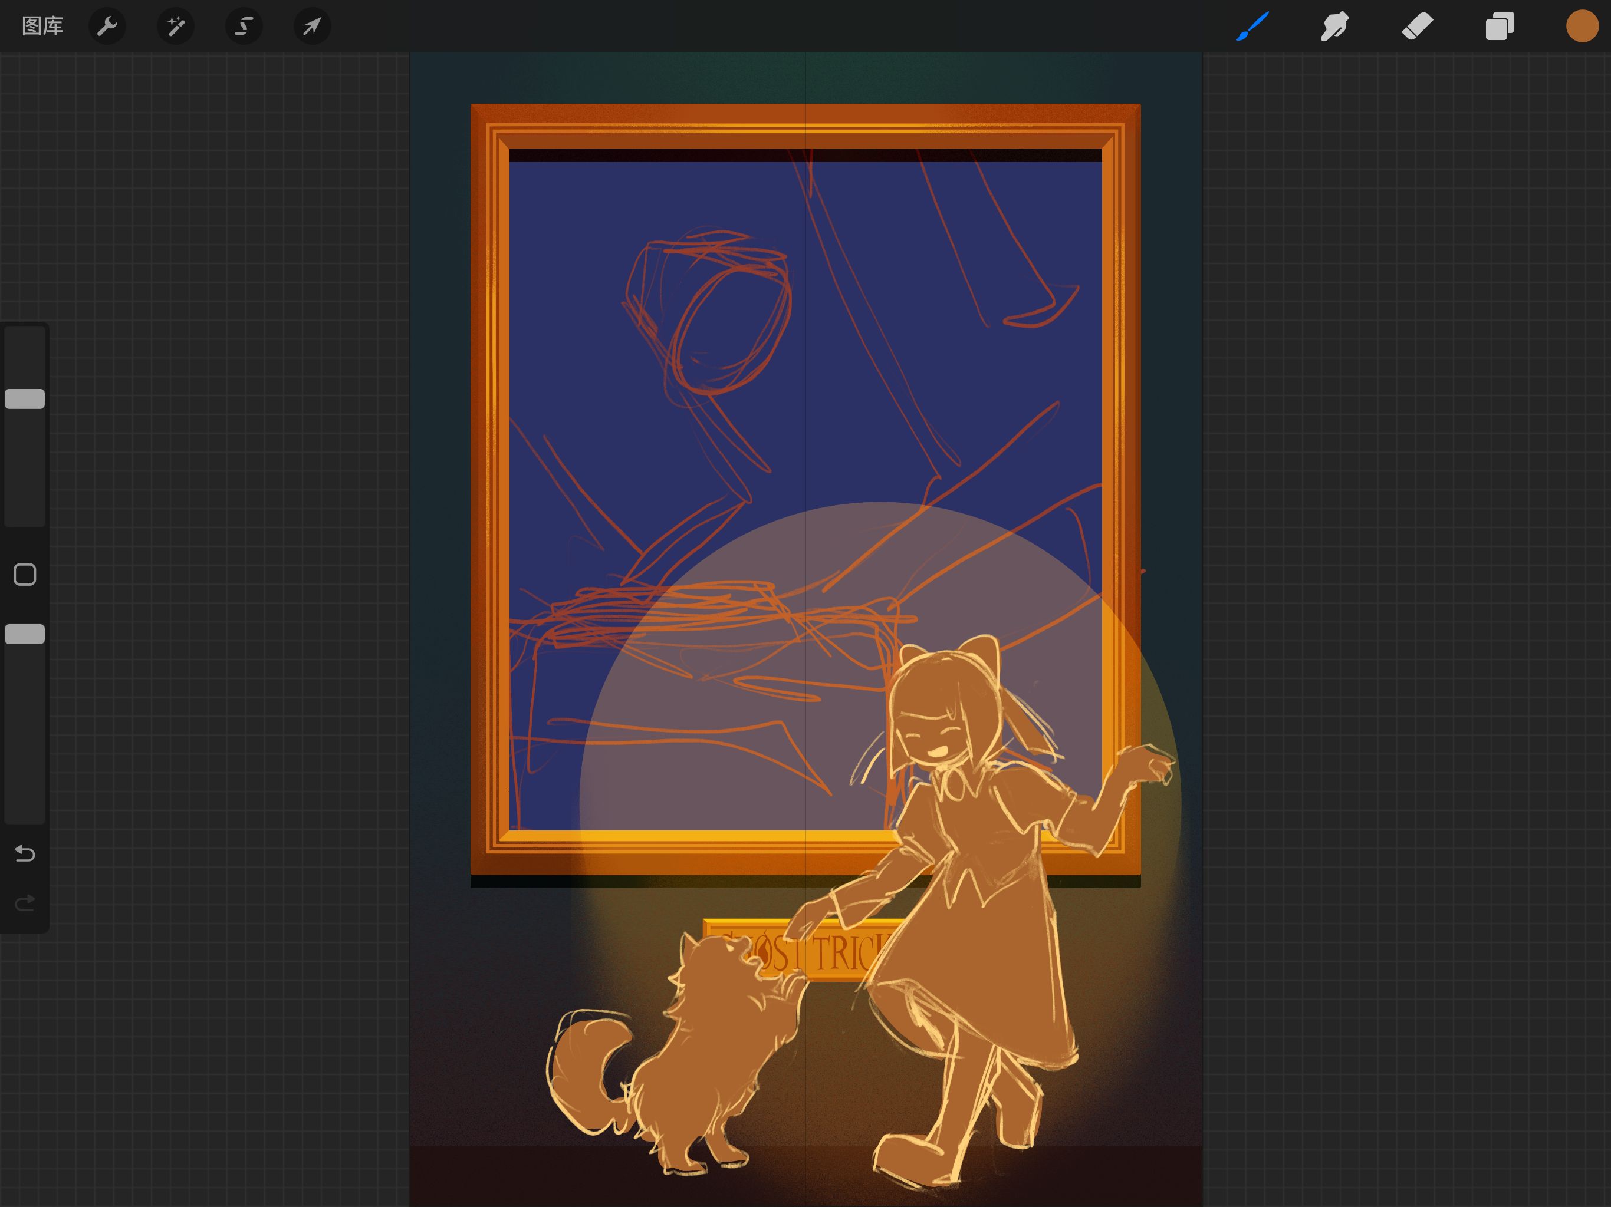Select the Smudge tool
Screen dimensions: 1611x1207
(x=1334, y=27)
